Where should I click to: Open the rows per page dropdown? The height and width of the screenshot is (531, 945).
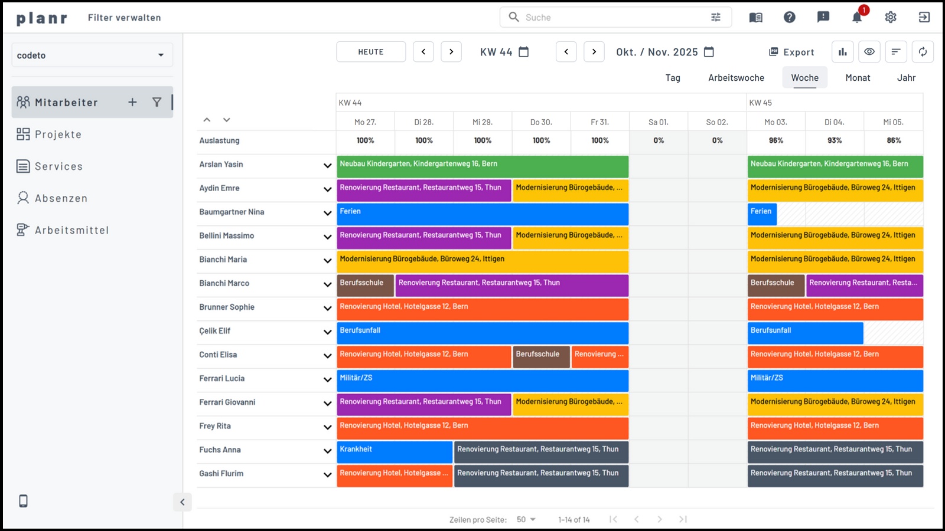(x=526, y=519)
